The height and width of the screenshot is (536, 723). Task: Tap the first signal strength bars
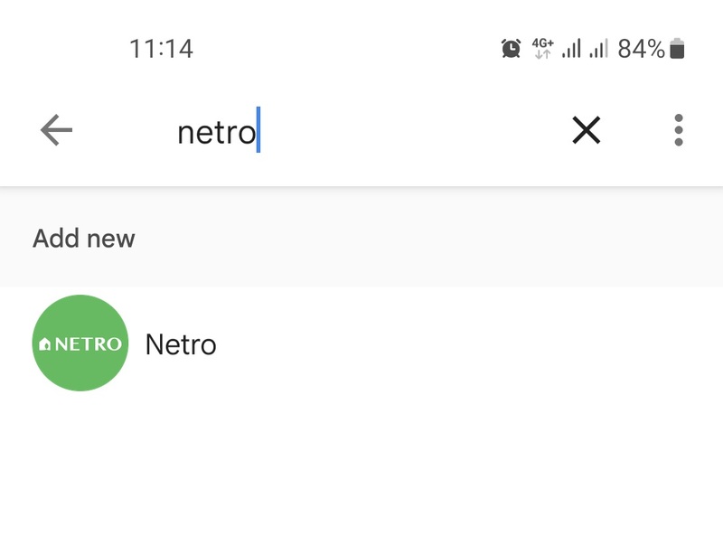571,49
